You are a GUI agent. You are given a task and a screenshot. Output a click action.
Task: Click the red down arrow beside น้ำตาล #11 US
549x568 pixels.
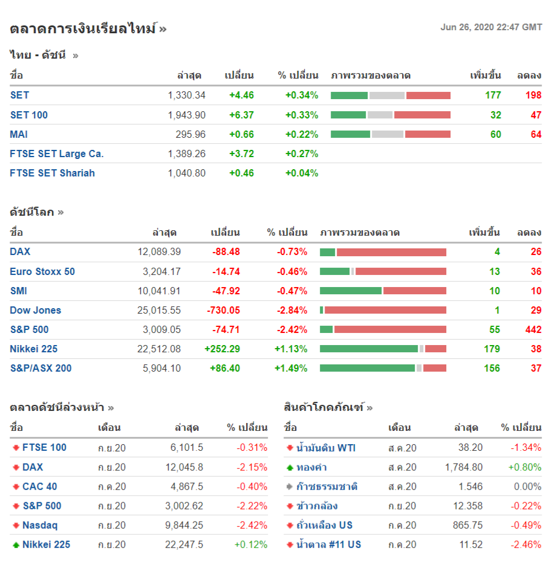pos(290,545)
